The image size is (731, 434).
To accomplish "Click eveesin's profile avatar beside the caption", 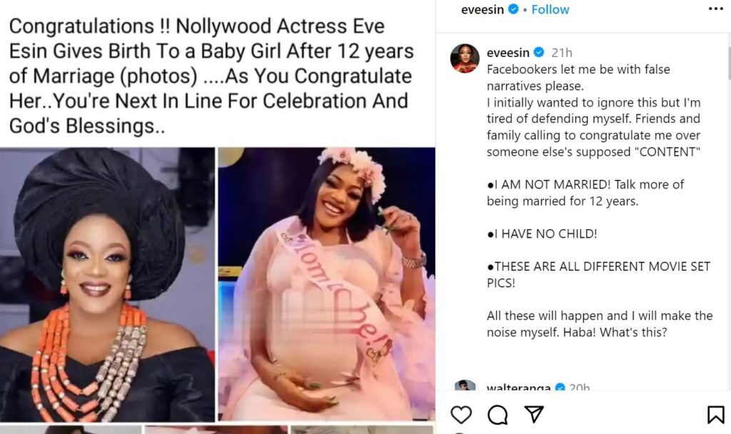I will [x=465, y=59].
